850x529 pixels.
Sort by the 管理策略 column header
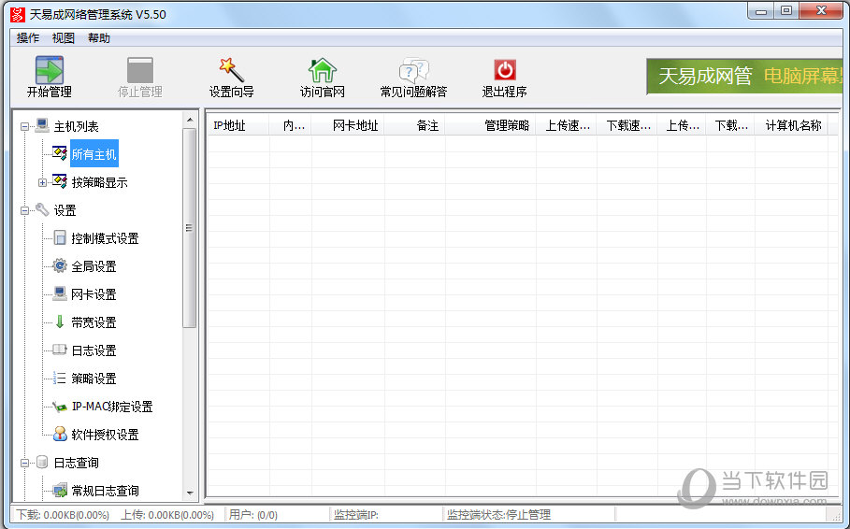click(x=491, y=125)
